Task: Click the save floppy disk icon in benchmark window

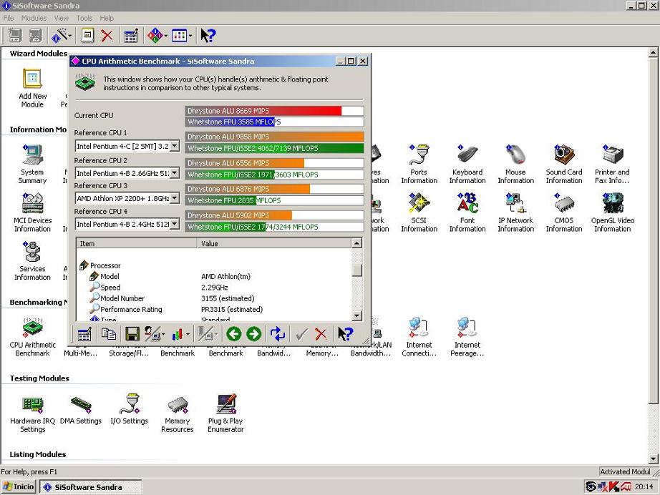Action: click(x=132, y=334)
